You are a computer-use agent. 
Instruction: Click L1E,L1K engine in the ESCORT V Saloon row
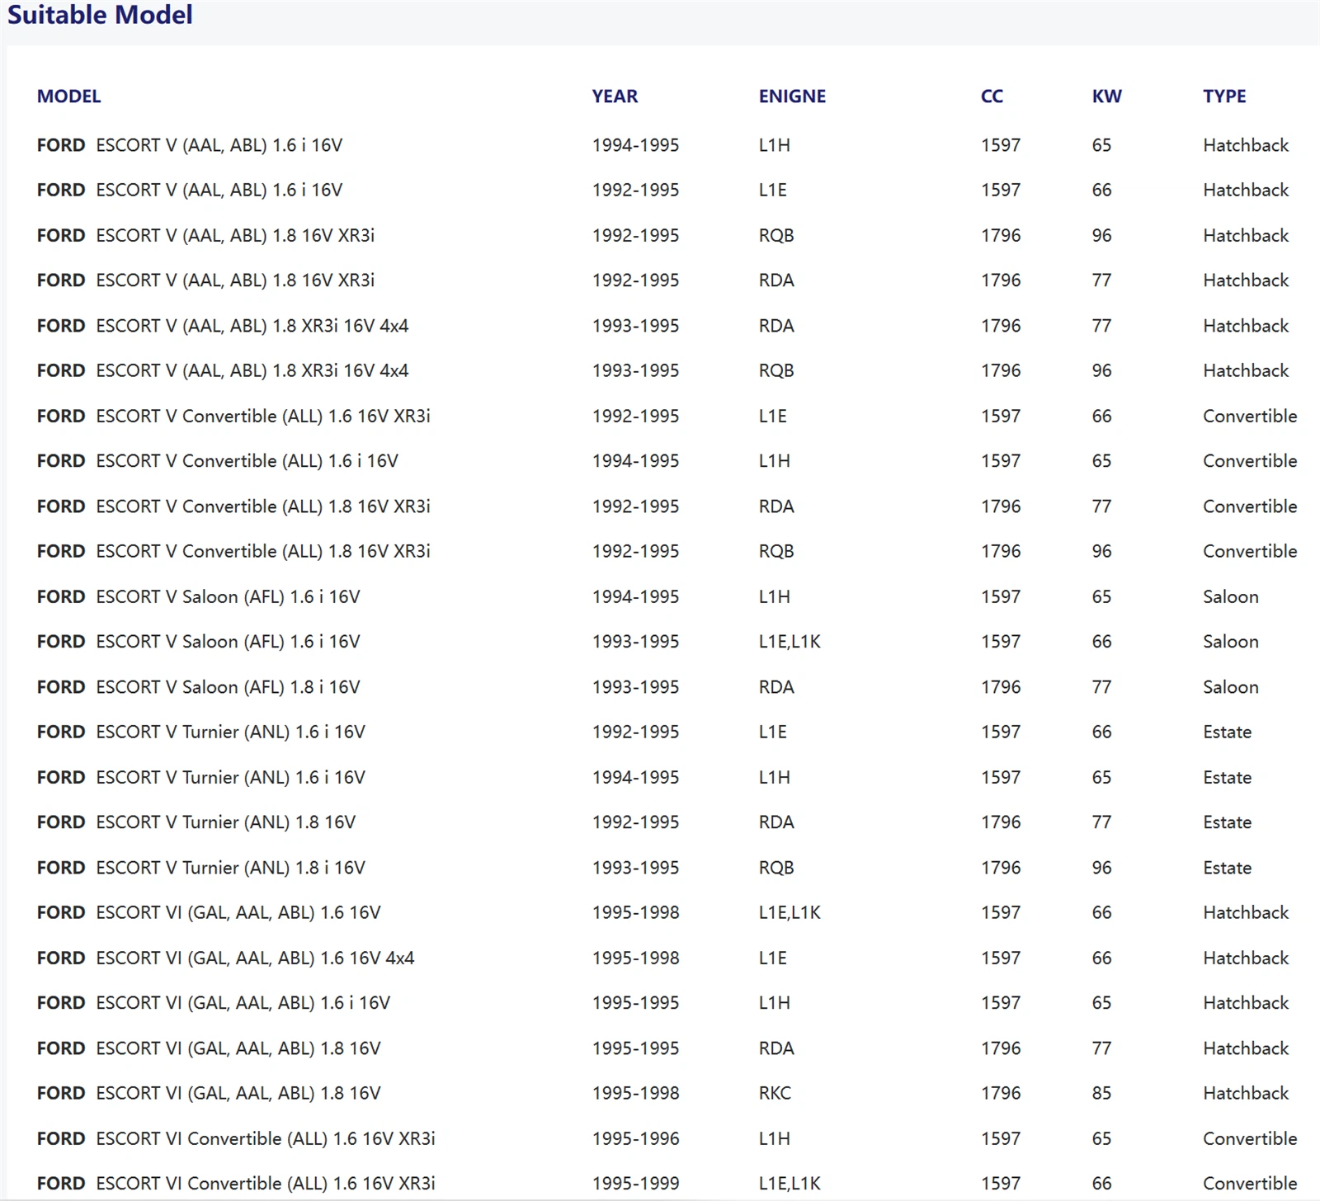click(x=790, y=642)
